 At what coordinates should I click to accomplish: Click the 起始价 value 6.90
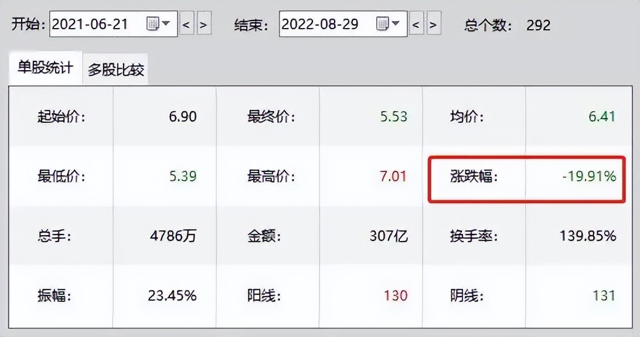click(x=183, y=115)
